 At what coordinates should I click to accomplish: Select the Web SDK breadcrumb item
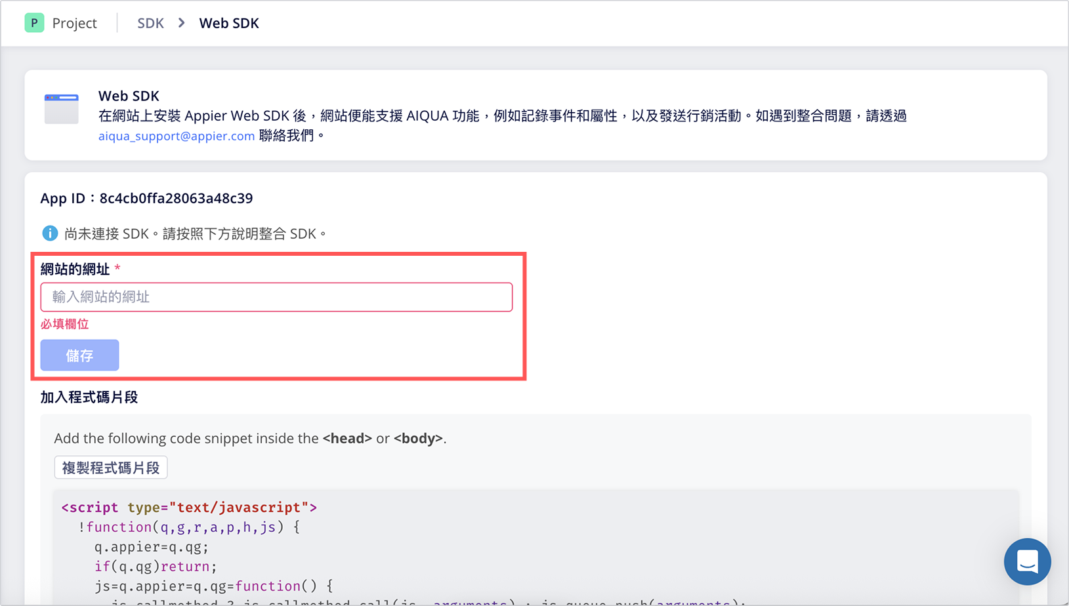pyautogui.click(x=229, y=23)
